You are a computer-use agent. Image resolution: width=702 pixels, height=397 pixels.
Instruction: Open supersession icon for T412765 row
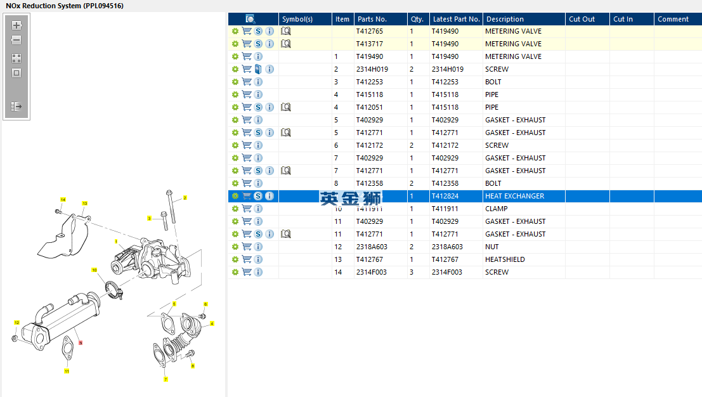pyautogui.click(x=258, y=31)
